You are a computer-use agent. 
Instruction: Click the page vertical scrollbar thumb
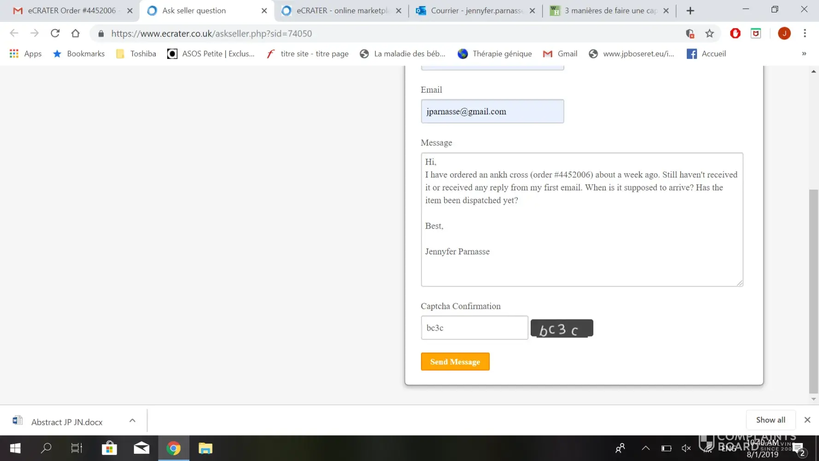point(813,291)
